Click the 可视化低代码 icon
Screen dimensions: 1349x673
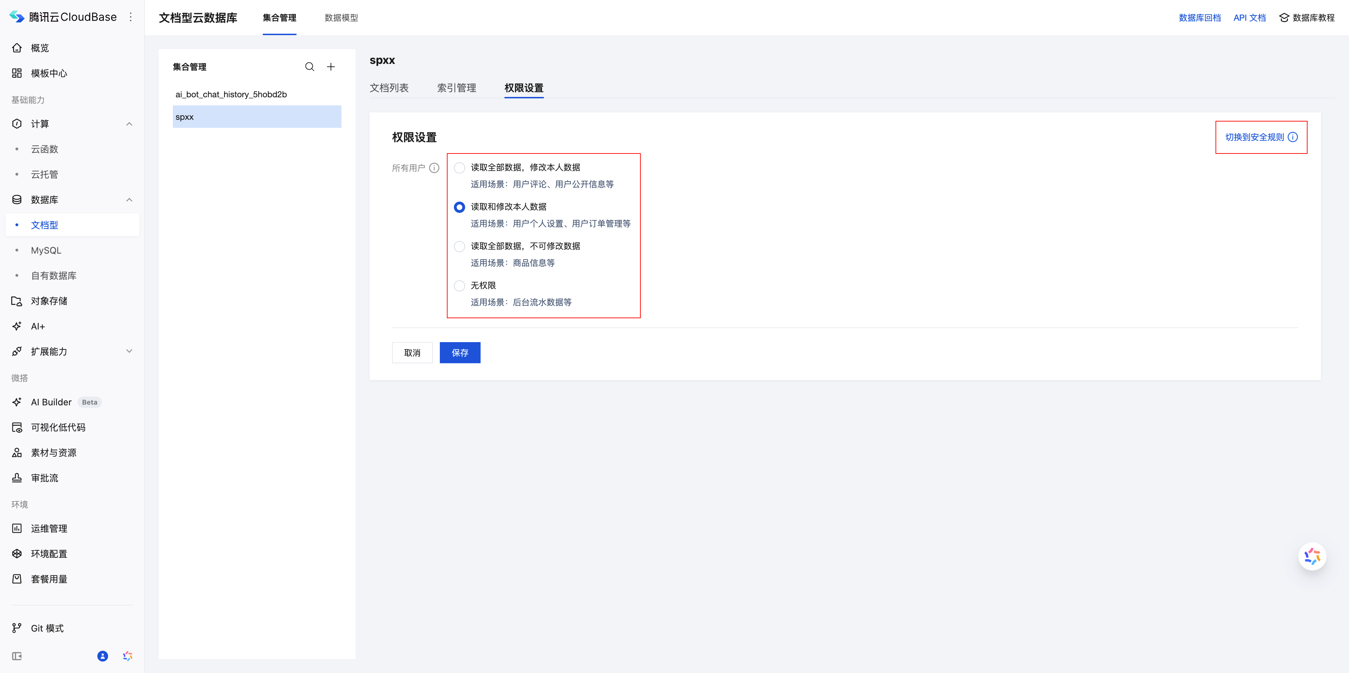pyautogui.click(x=17, y=427)
